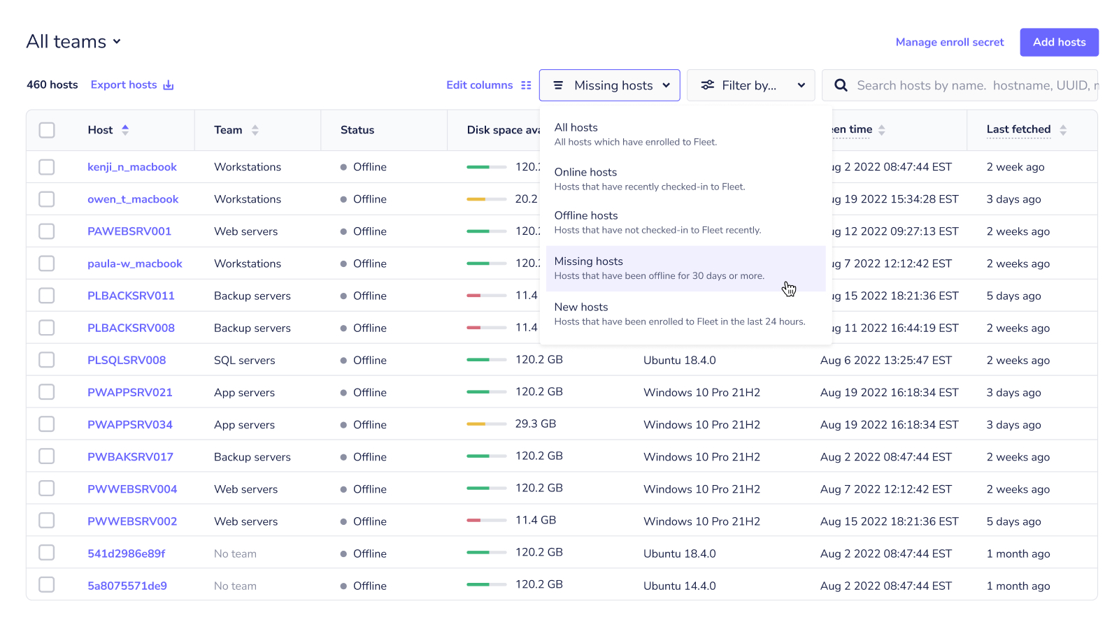Click the filter sliders icon
Image resolution: width=1119 pixels, height=629 pixels.
coord(708,85)
